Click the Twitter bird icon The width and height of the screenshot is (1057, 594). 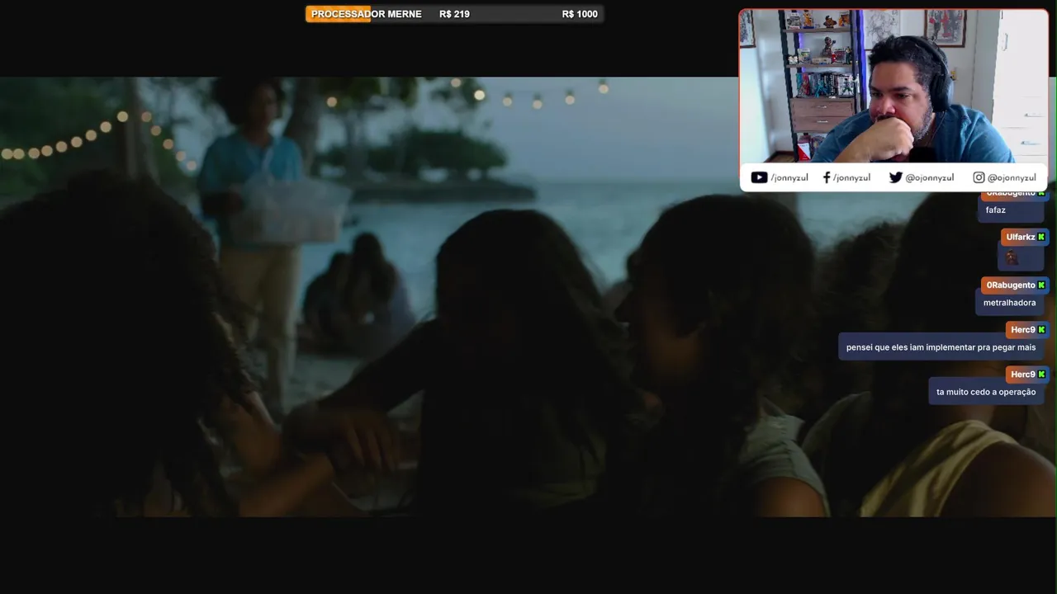[895, 177]
